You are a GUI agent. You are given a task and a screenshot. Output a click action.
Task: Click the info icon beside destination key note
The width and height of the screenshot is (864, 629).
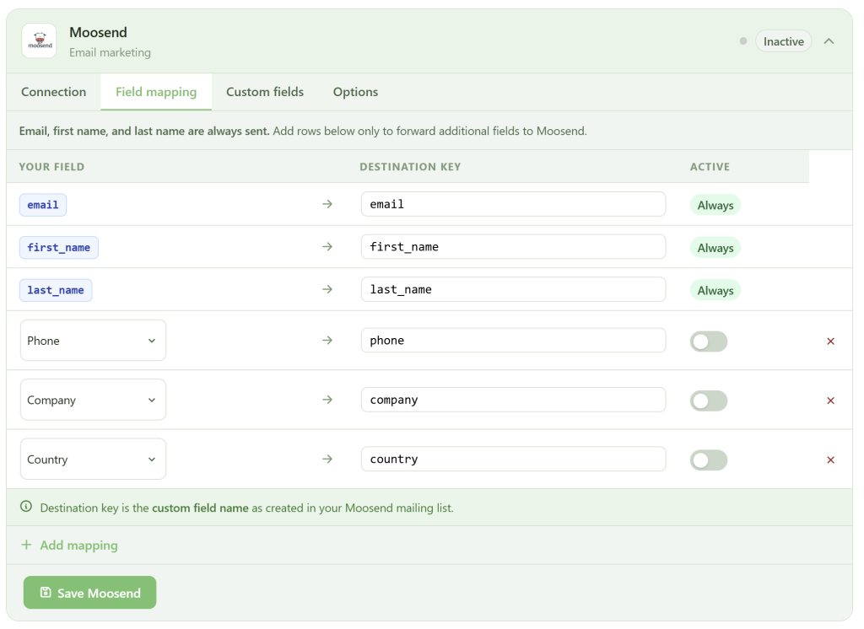26,506
